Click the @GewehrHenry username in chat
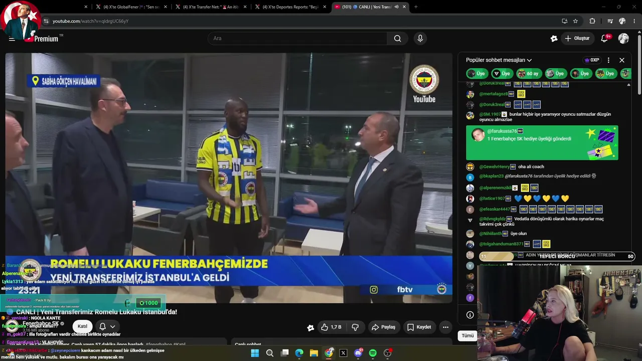The image size is (642, 361). point(494,167)
